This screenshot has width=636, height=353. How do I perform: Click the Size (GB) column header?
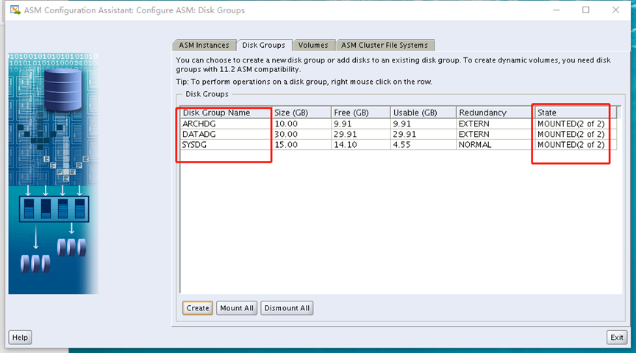(x=301, y=113)
